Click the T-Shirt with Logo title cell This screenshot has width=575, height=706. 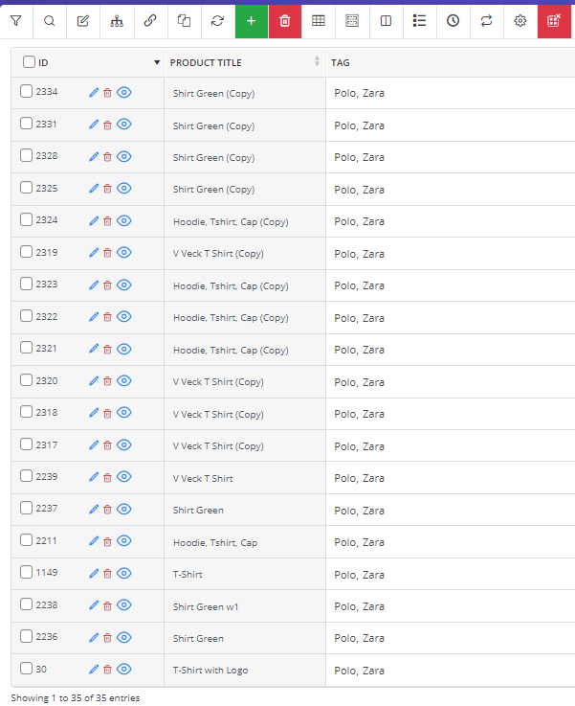(x=245, y=671)
